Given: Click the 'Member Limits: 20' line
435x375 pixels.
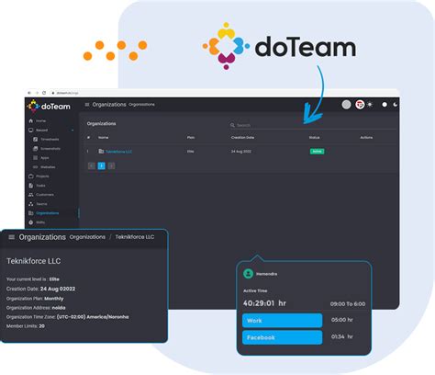Looking at the screenshot, I should tap(26, 326).
